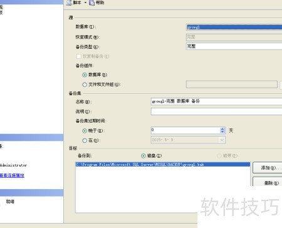Image resolution: width=282 pixels, height=228 pixels.
Task: Click the 恢复模式 recovery model field
Action: tap(234, 37)
